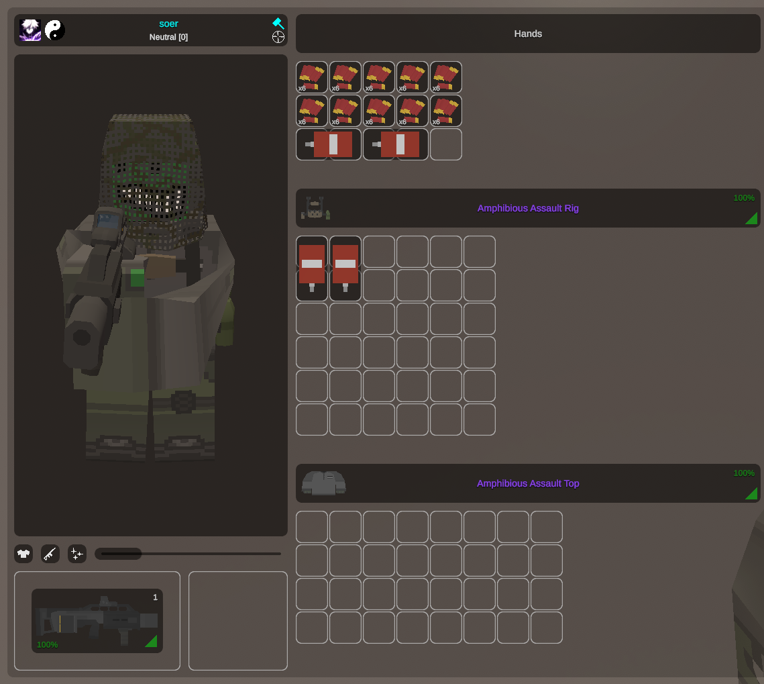Click the empty slot in Hands grid
The height and width of the screenshot is (684, 764).
pos(446,144)
